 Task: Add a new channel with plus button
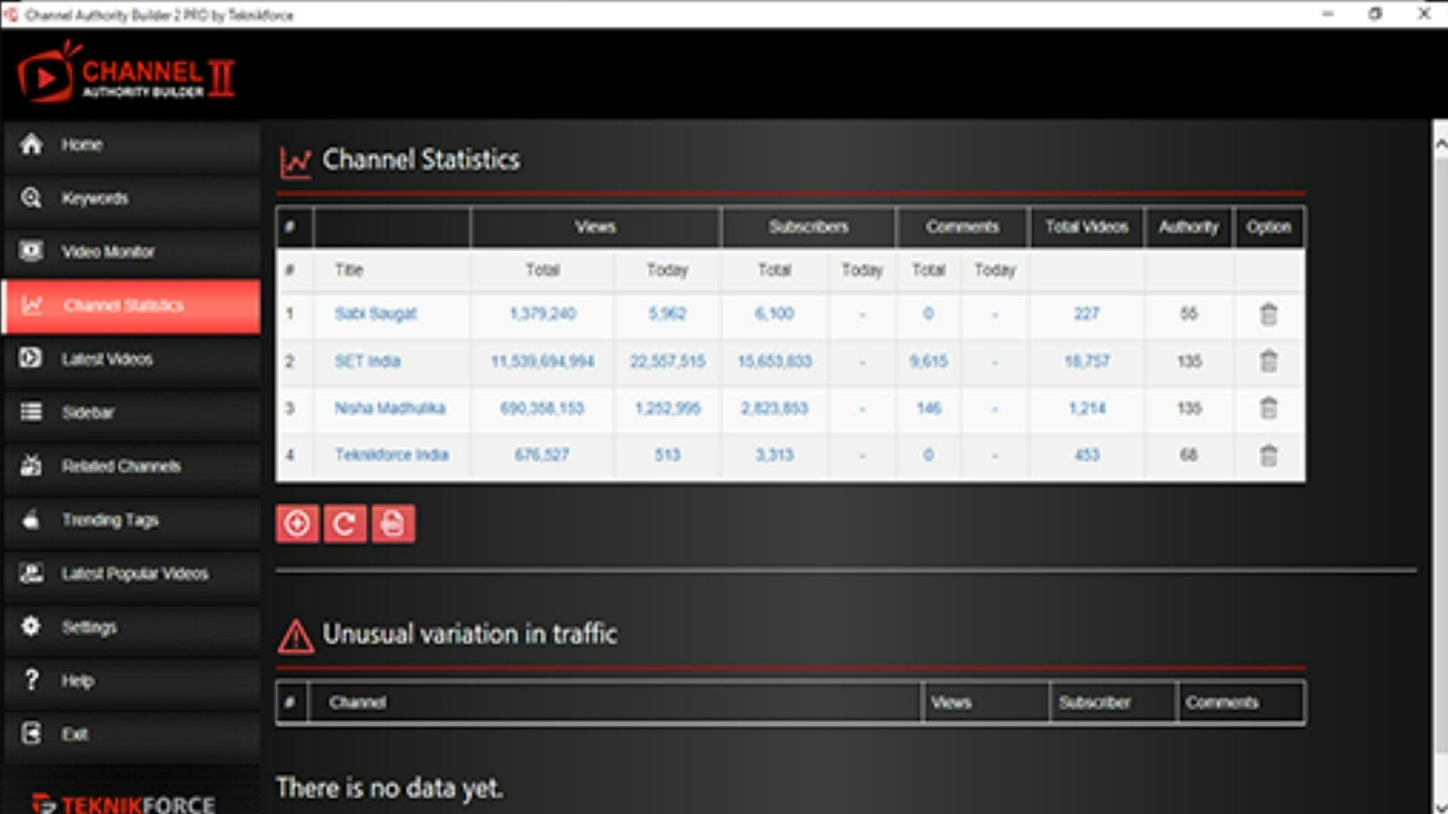(297, 522)
